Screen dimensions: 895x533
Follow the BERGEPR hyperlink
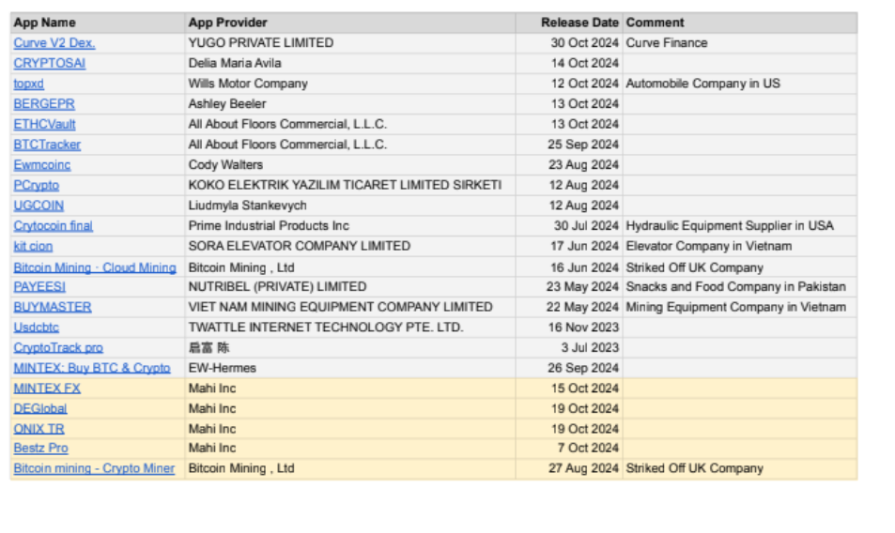tap(44, 104)
